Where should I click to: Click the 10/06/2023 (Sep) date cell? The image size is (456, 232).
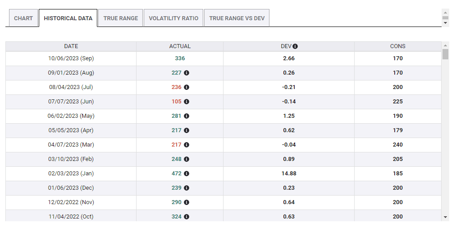(x=71, y=58)
